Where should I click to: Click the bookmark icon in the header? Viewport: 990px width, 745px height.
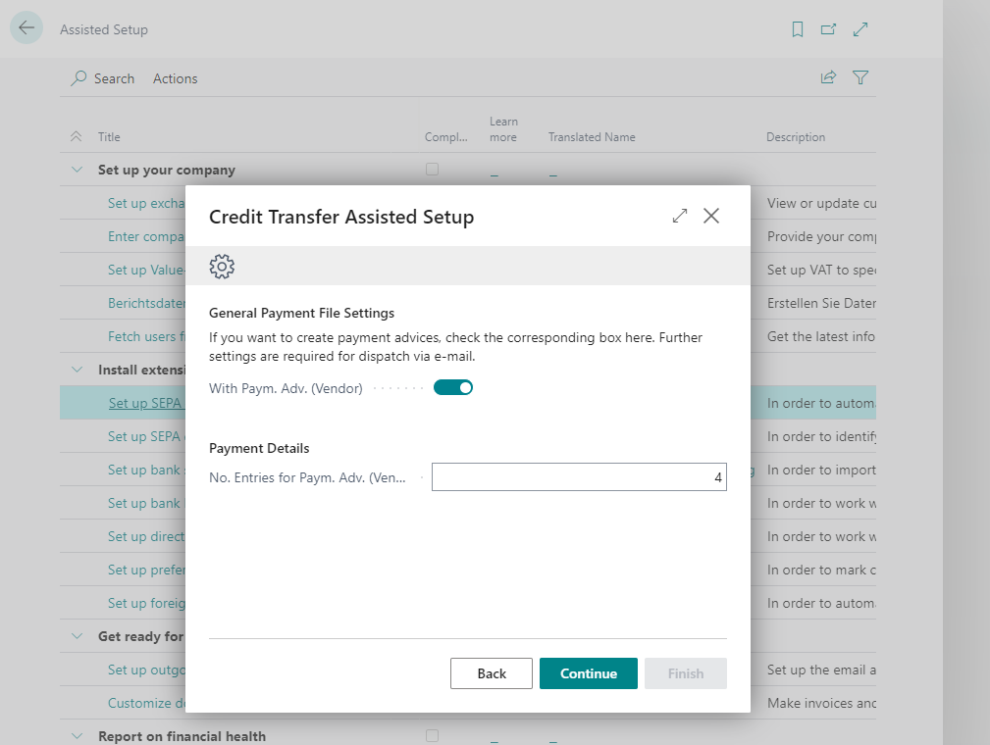[797, 29]
